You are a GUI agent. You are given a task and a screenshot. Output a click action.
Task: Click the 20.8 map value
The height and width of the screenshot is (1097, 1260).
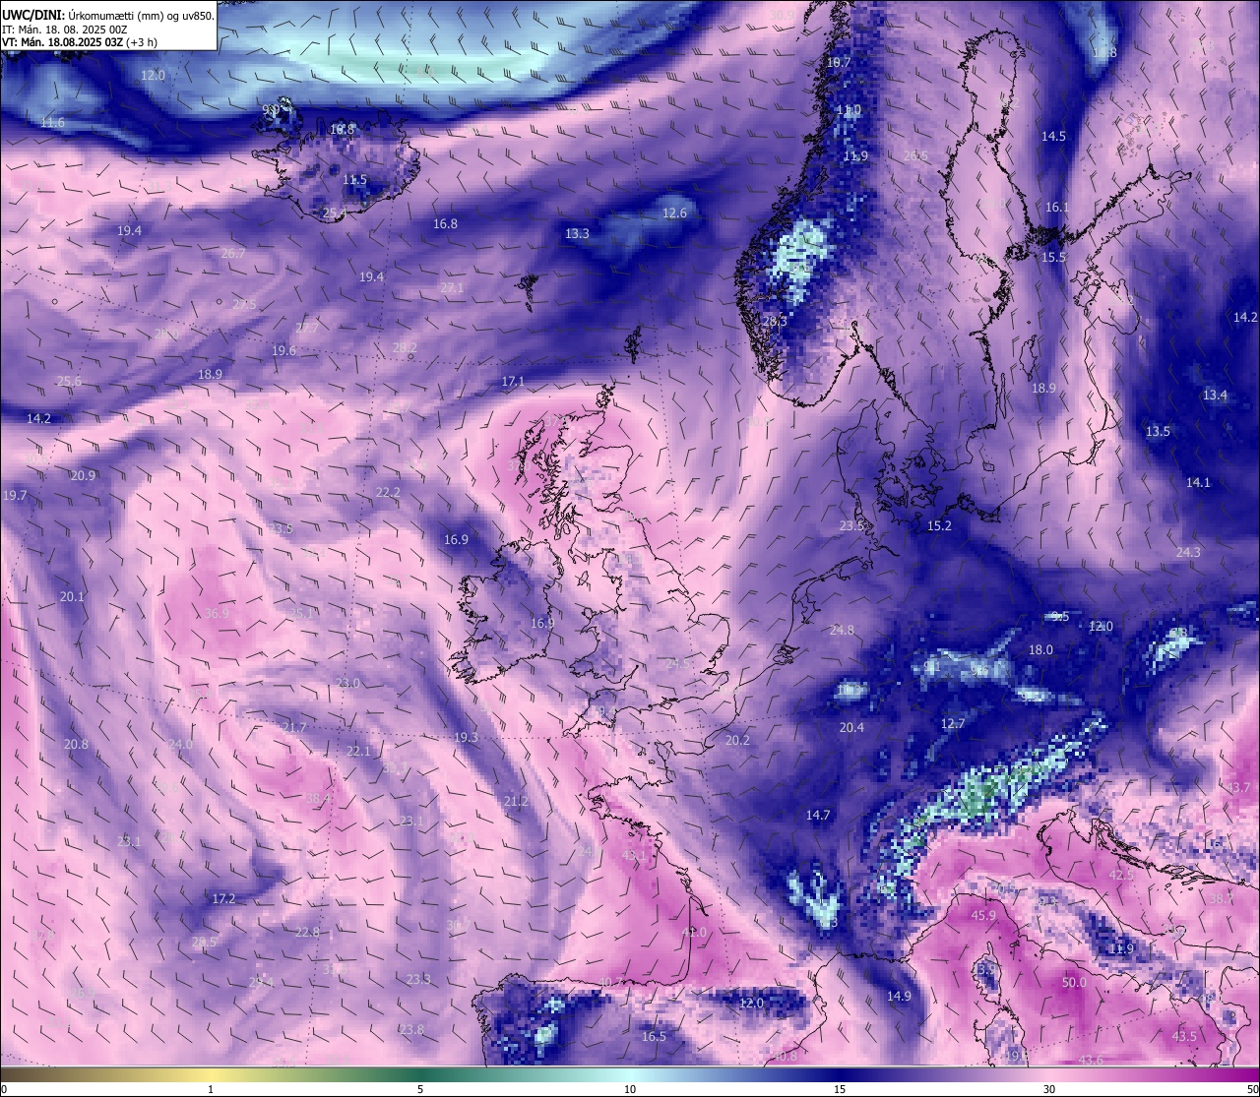coord(76,745)
